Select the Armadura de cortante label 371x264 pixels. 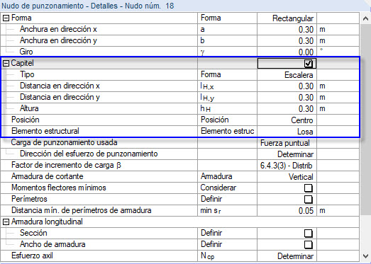48,176
